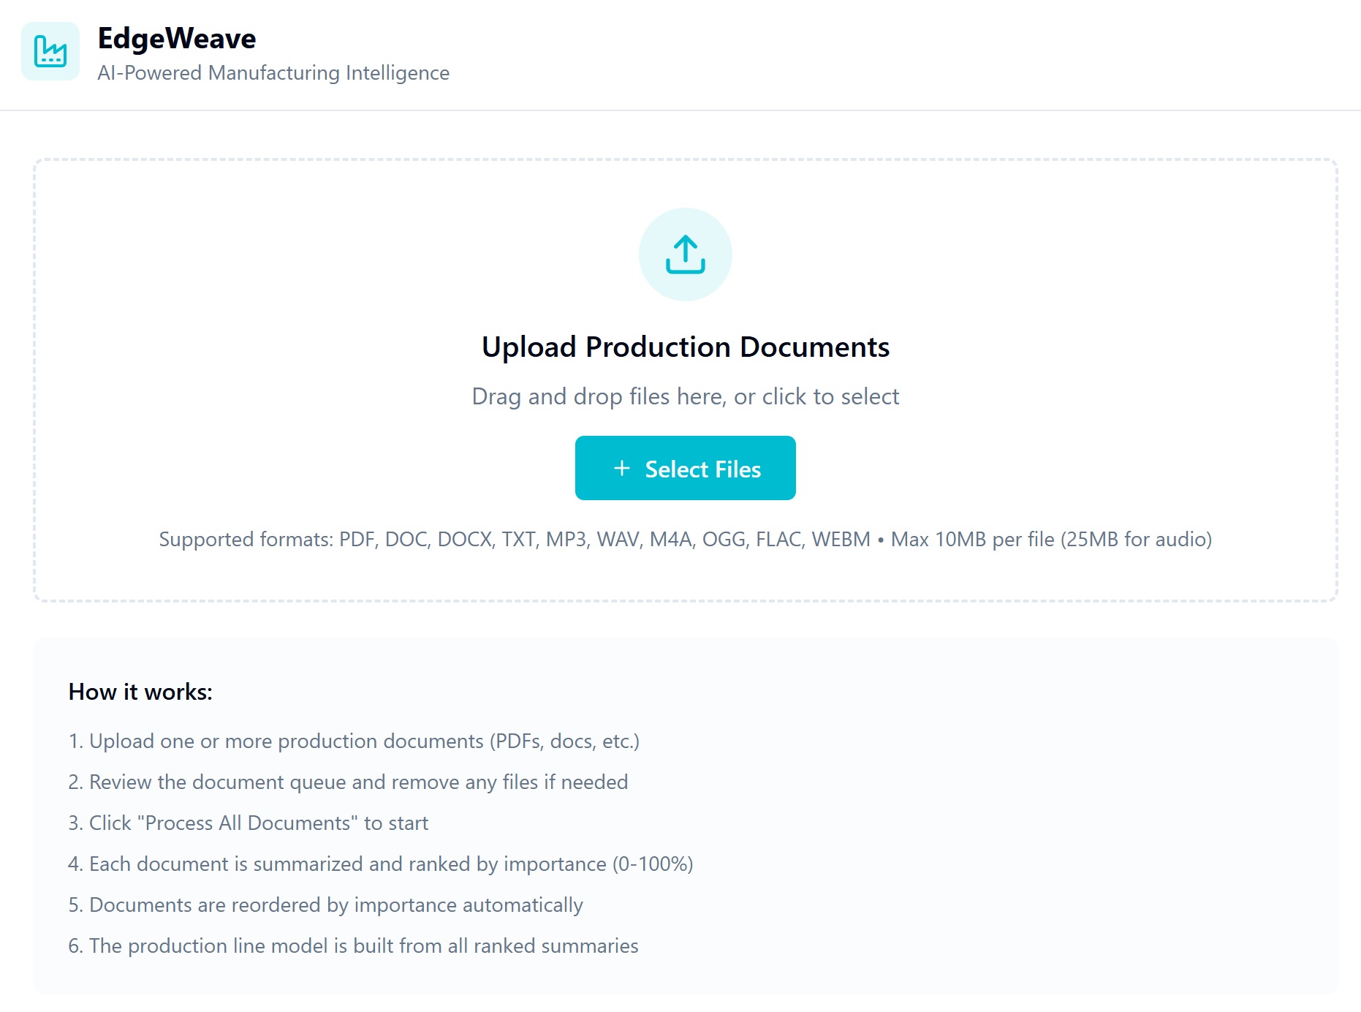Select step 1 about uploading production documents
This screenshot has height=1012, width=1361.
coord(354,741)
